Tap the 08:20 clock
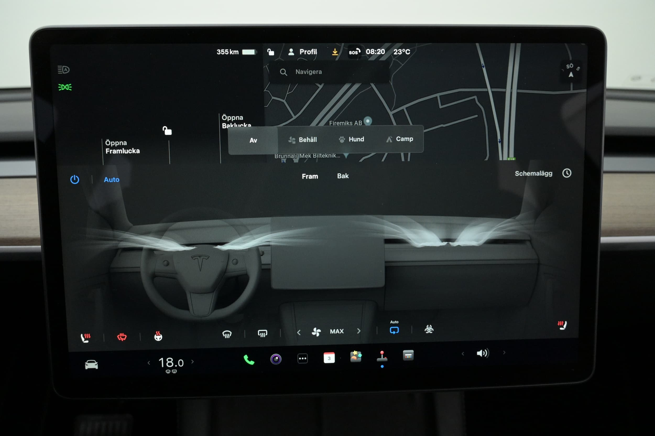655x436 pixels. pyautogui.click(x=375, y=51)
